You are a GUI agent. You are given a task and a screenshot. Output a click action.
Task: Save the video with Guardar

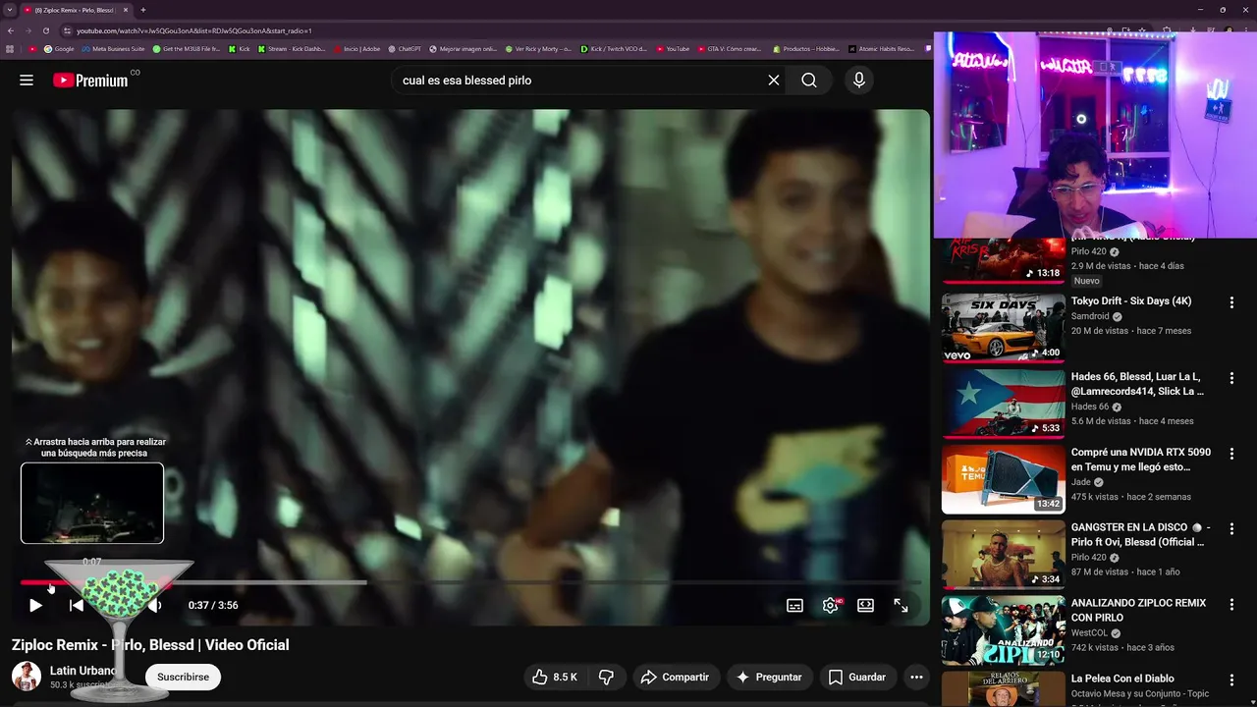point(856,677)
